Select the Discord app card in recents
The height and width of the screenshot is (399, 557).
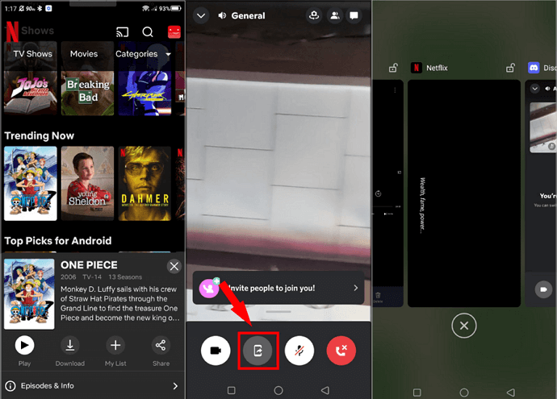(541, 193)
